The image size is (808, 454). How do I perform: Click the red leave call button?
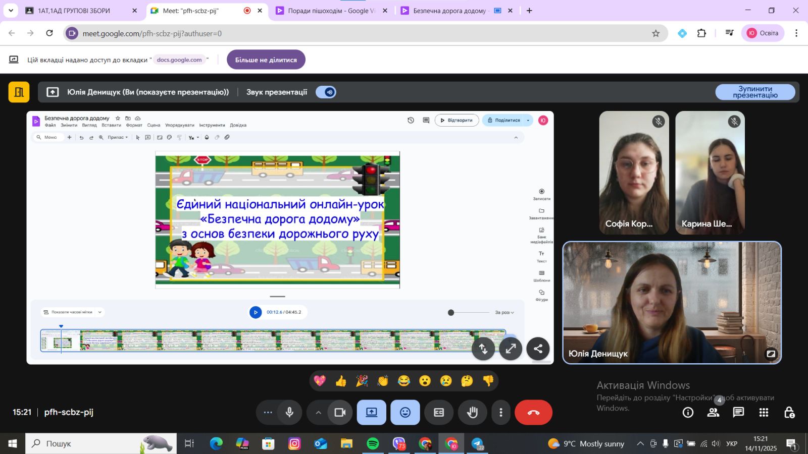click(533, 413)
